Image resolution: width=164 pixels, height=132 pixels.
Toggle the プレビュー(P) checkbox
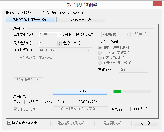click(16, 109)
